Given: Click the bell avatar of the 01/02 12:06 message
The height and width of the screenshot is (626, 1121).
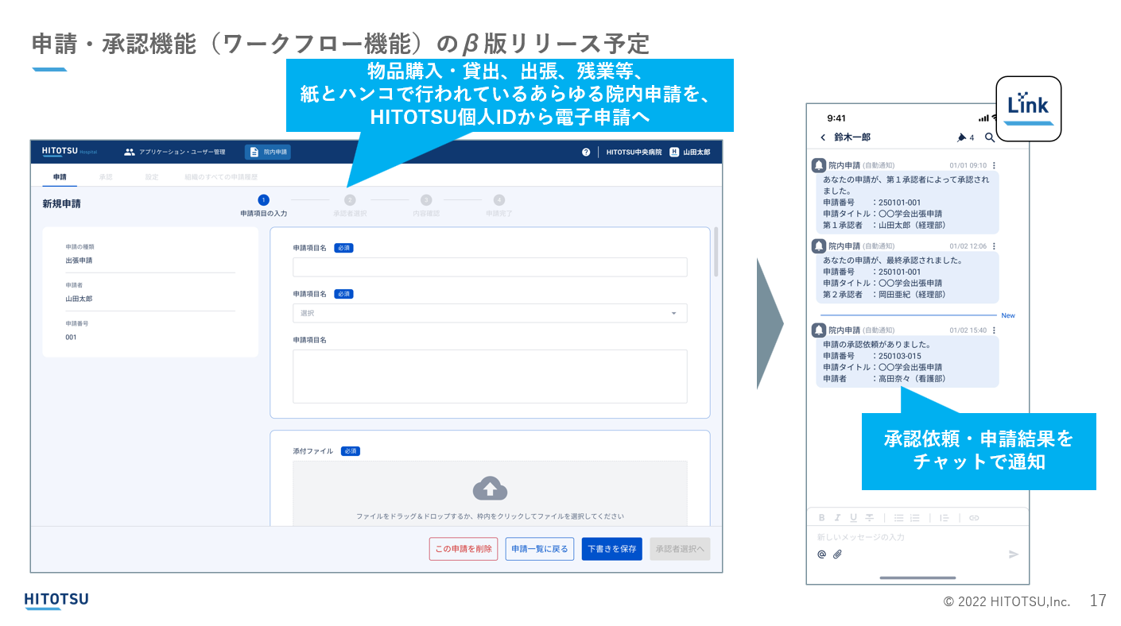Looking at the screenshot, I should 818,246.
